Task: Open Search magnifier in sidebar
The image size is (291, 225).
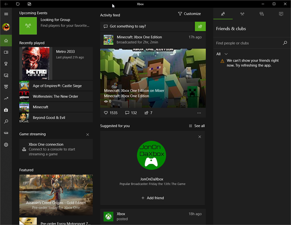Action: tap(6, 121)
